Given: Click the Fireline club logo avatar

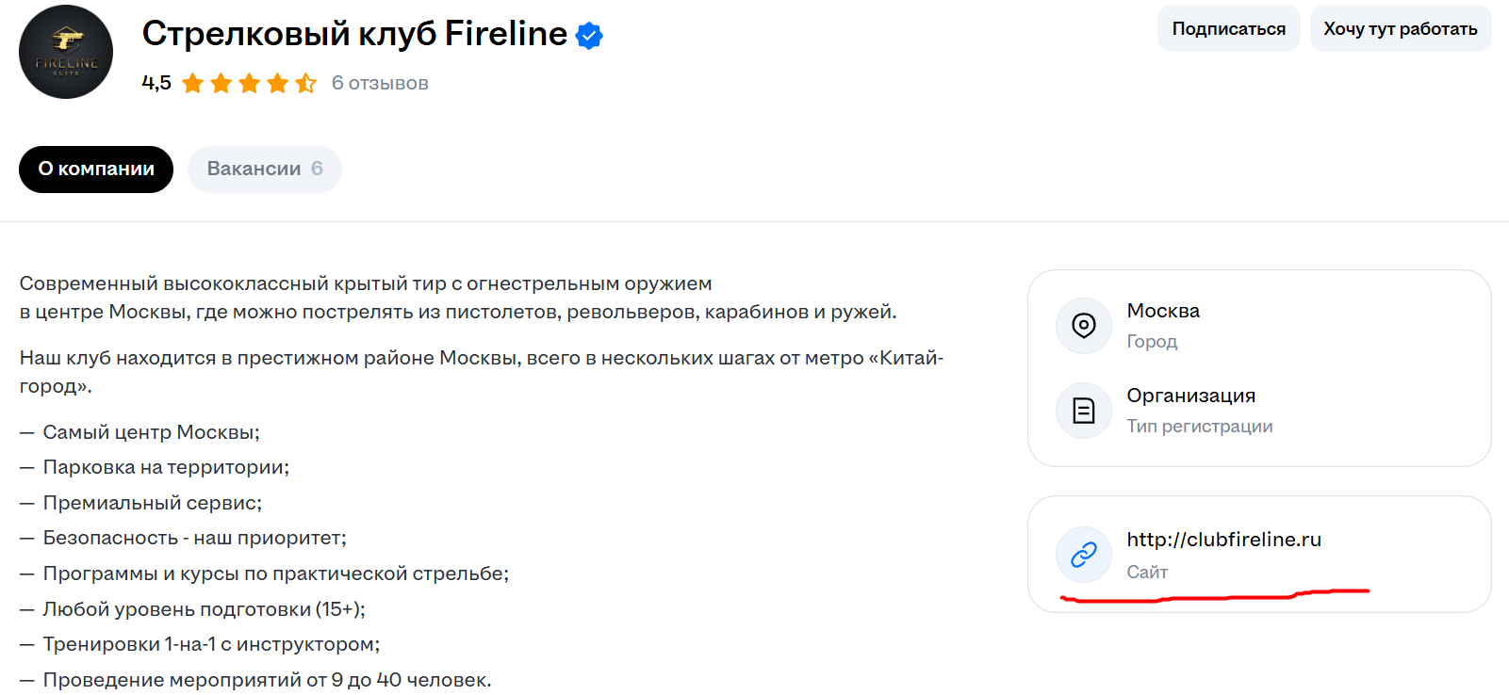Looking at the screenshot, I should (x=66, y=52).
